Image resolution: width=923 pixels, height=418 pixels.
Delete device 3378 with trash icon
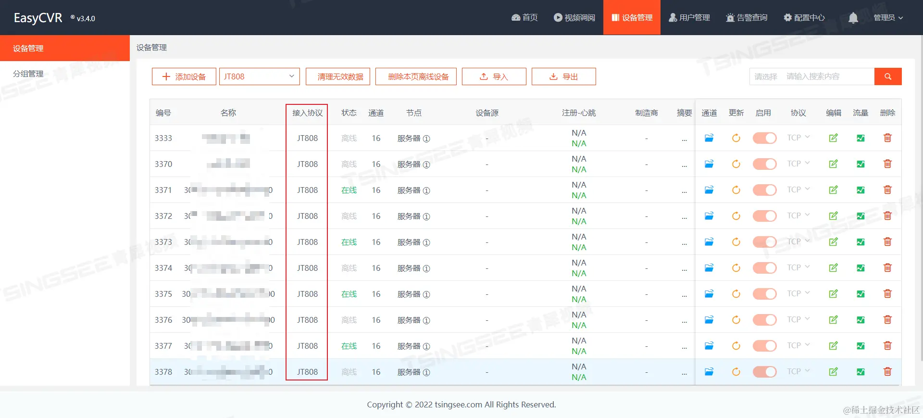pyautogui.click(x=887, y=372)
